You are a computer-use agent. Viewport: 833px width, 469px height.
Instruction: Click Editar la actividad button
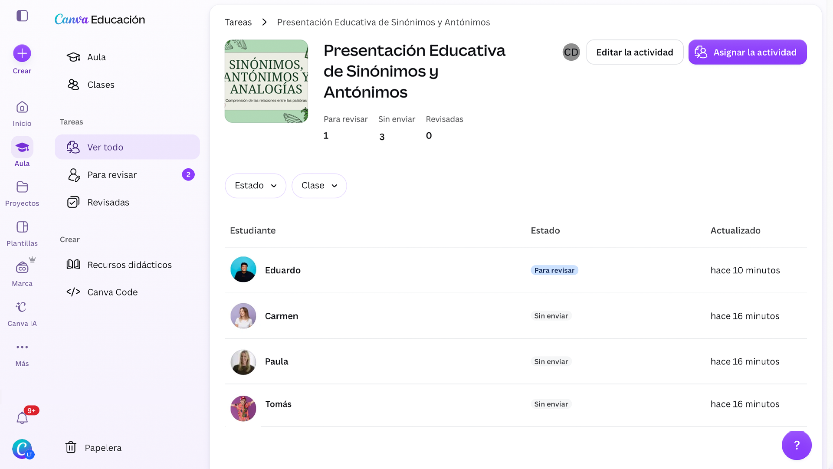coord(635,52)
